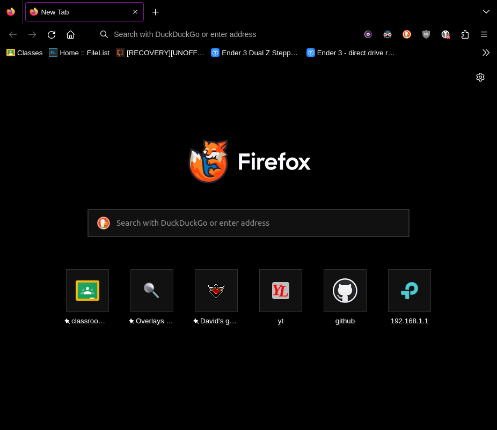Open the KeePassXC key extension

pos(445,34)
